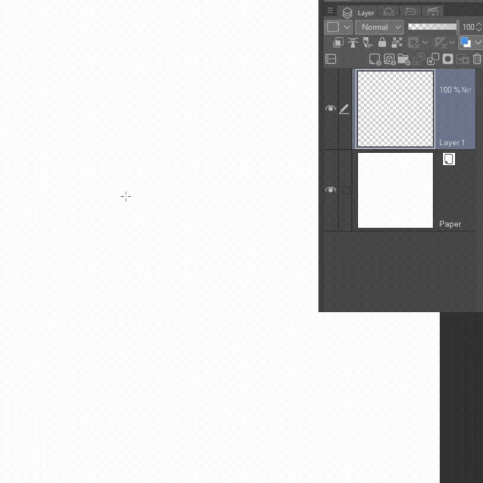This screenshot has width=483, height=483.
Task: Toggle Lock Transparent Pixels icon
Action: tap(397, 42)
